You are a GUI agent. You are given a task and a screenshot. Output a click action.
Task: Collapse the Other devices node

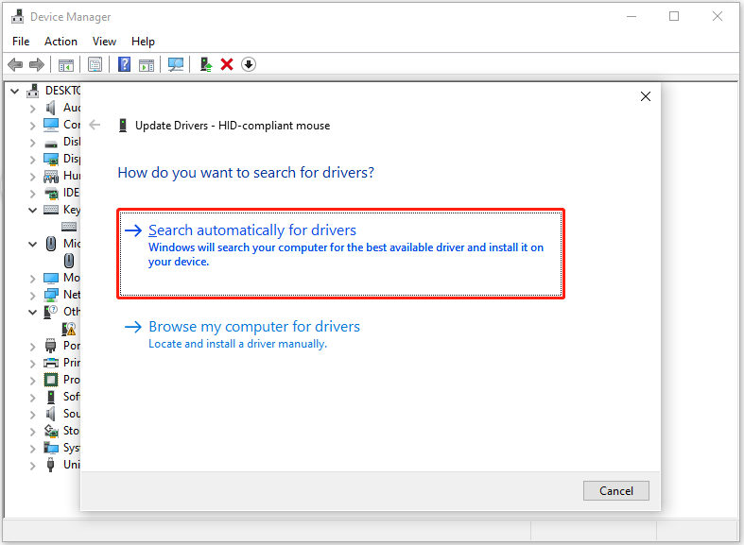(32, 312)
